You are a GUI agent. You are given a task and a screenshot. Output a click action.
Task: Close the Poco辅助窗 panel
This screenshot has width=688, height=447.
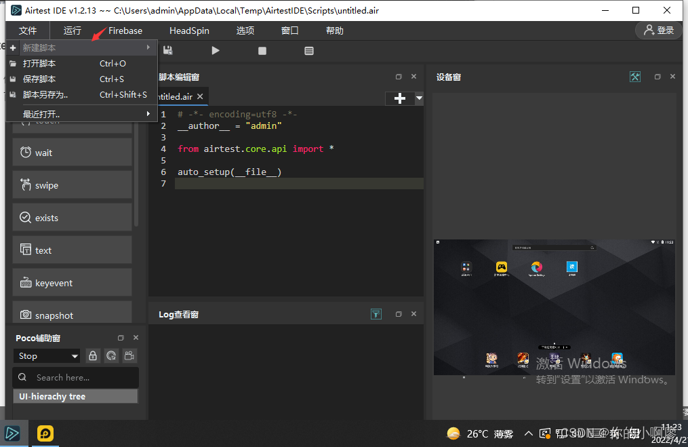136,338
